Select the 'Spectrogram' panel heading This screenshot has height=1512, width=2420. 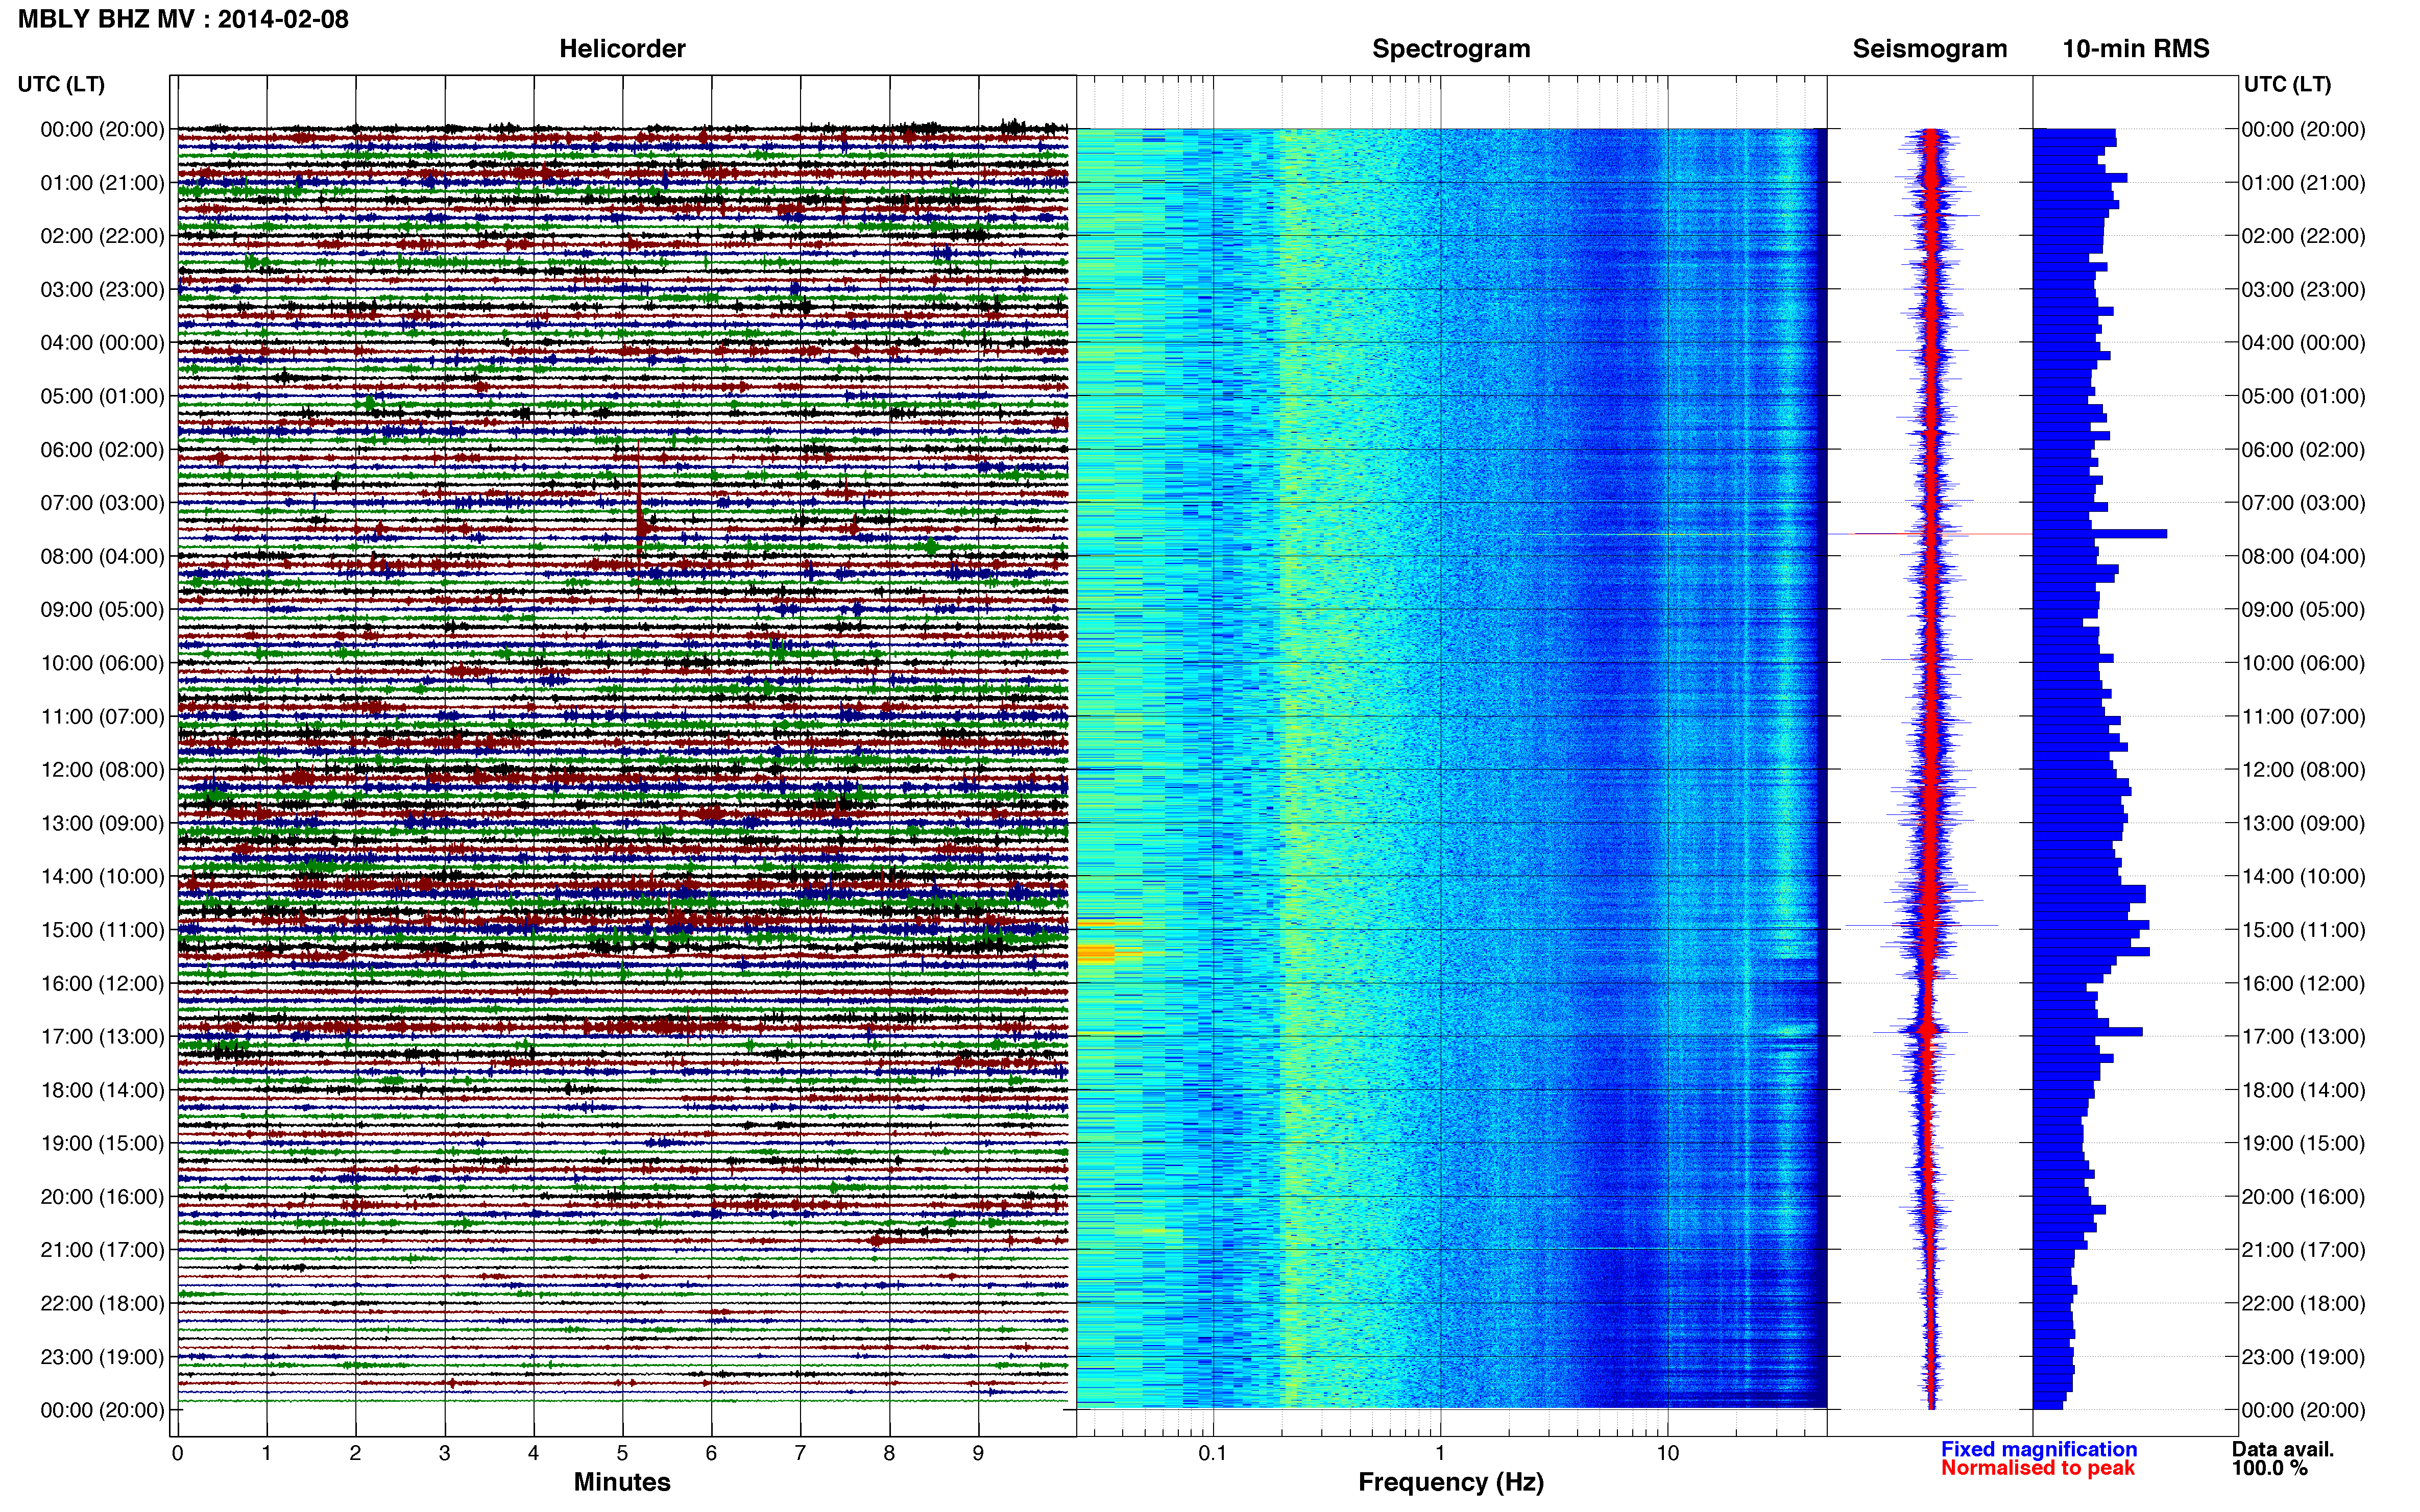1450,49
